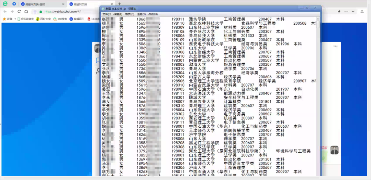Click the text 天津师范大学
The image size is (371, 180).
click(x=202, y=130)
